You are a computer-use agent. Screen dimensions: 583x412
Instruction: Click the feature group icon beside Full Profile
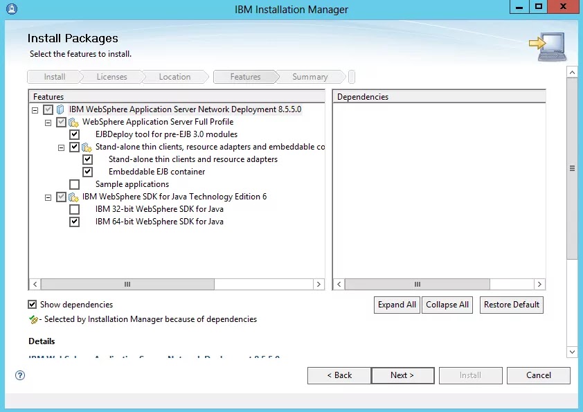[x=73, y=122]
